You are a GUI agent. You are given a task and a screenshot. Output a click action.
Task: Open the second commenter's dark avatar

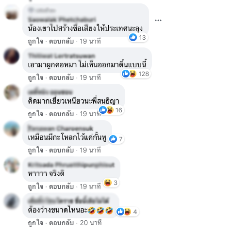12,56
